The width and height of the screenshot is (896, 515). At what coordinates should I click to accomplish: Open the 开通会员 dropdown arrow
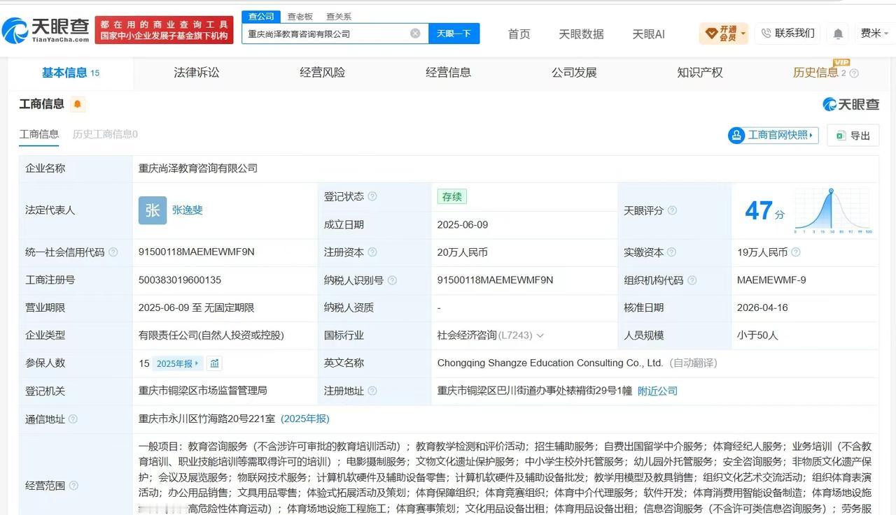(x=743, y=34)
